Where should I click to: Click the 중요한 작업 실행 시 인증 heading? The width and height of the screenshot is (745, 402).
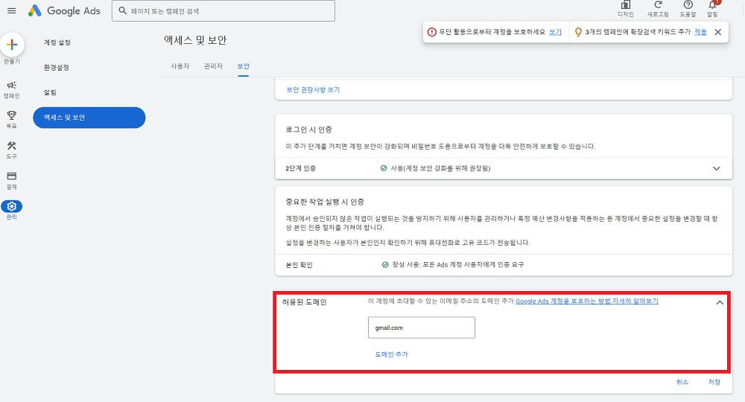point(325,202)
